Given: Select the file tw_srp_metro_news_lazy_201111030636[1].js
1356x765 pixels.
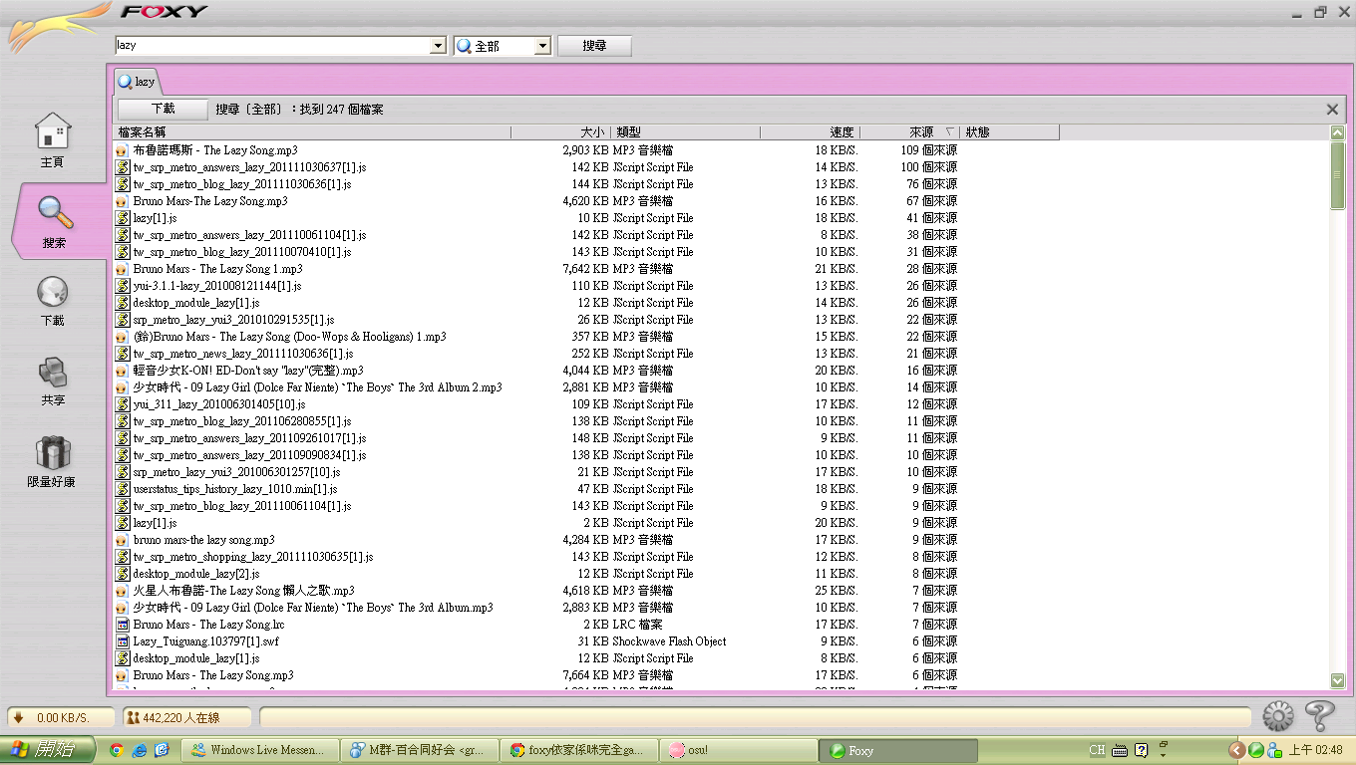Looking at the screenshot, I should click(x=243, y=354).
